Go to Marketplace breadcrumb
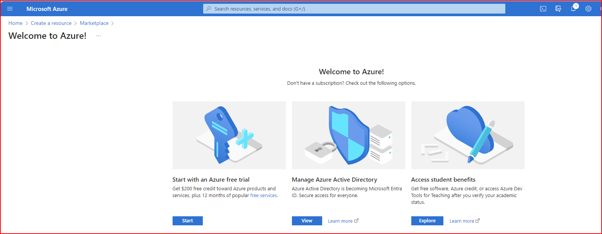 94,23
